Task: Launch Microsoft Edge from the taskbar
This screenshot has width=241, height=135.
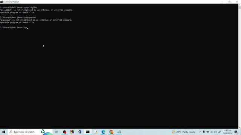Action: 103,132
